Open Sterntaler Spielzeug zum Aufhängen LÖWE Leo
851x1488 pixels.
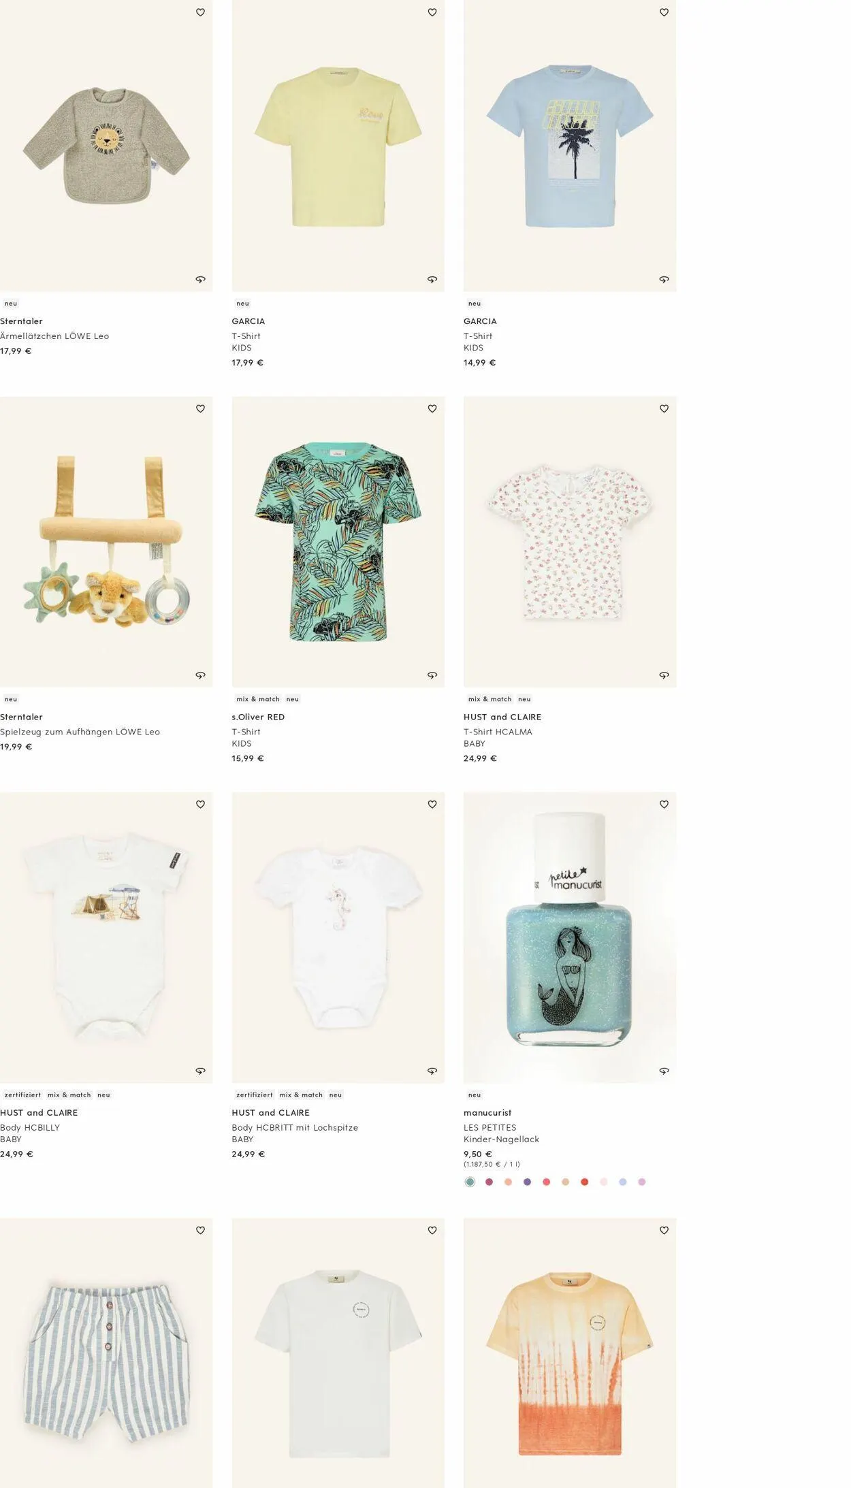pos(80,732)
